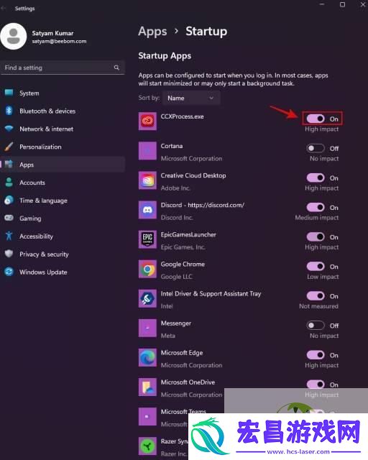Click the Razer Synapse icon
Screen dimensions: 368x460
[x=147, y=446]
